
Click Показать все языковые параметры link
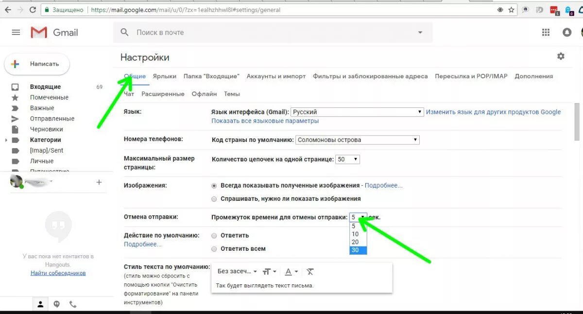tap(265, 121)
